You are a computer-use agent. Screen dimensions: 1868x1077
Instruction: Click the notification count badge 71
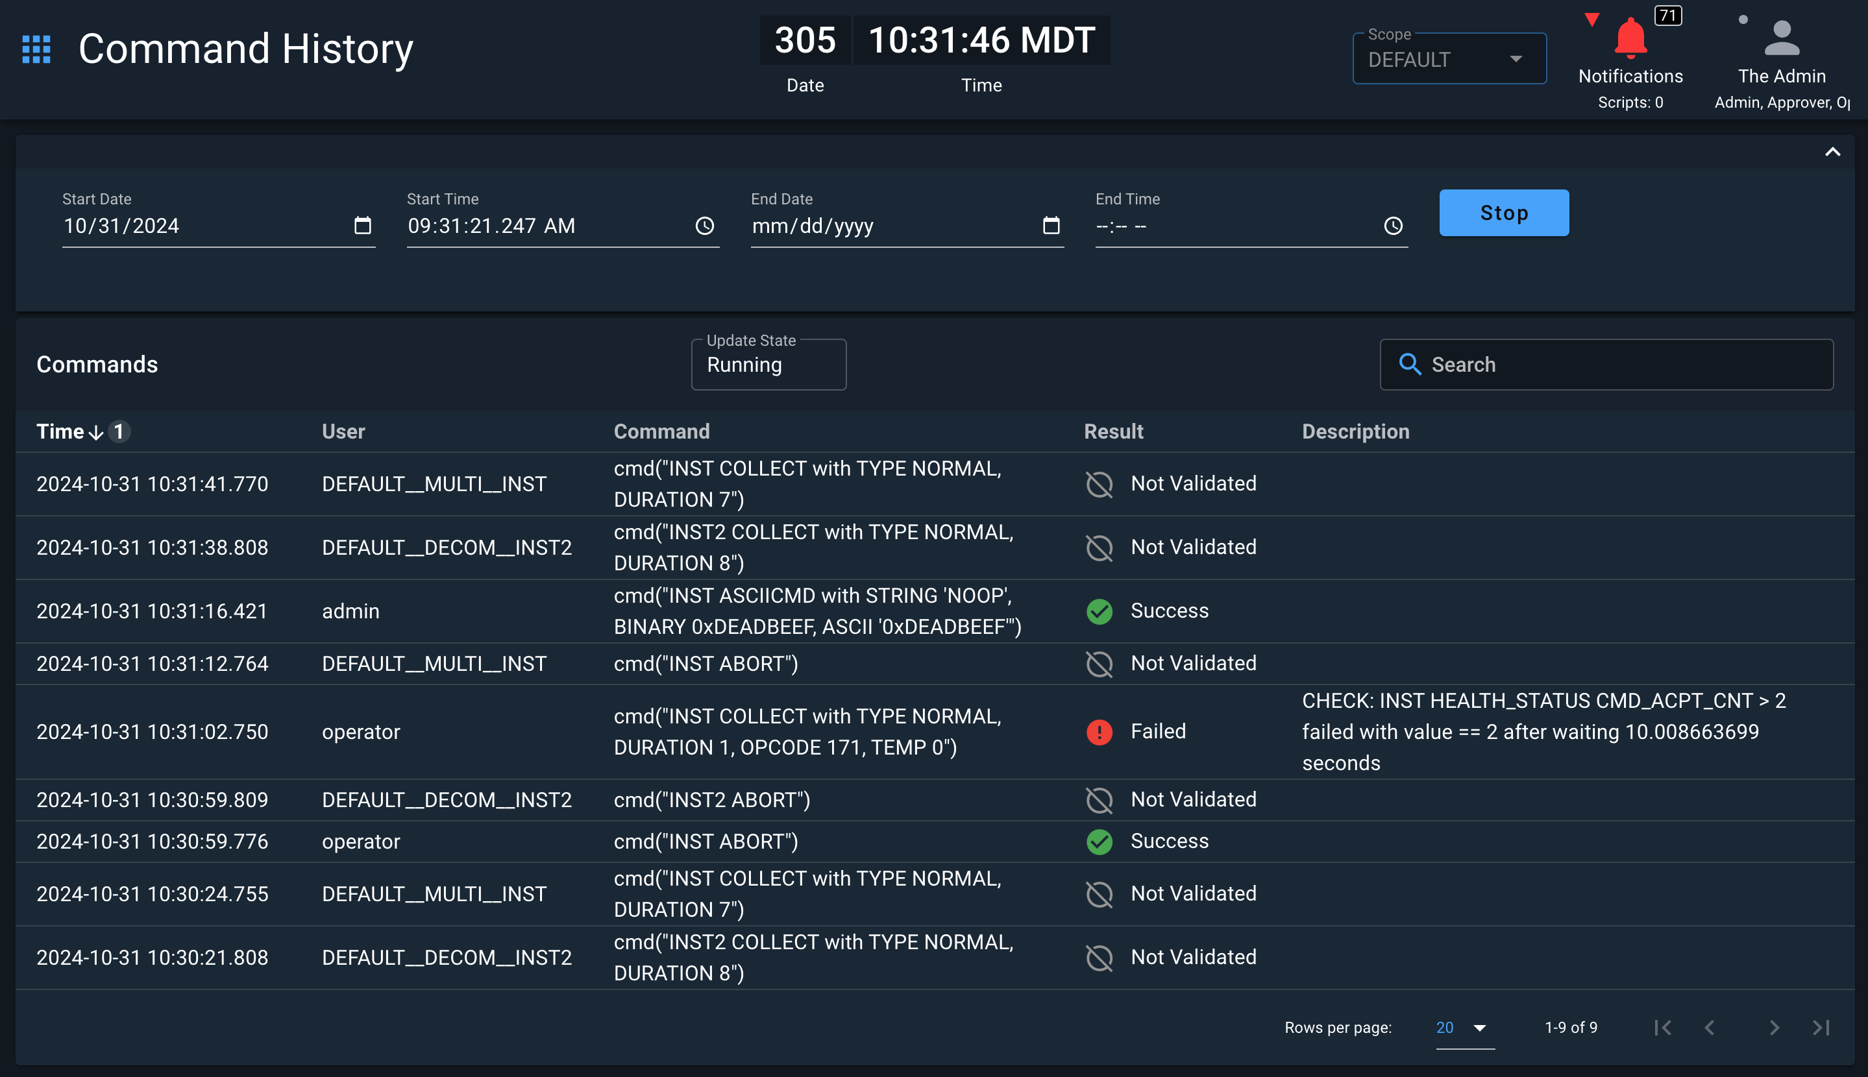pos(1667,16)
